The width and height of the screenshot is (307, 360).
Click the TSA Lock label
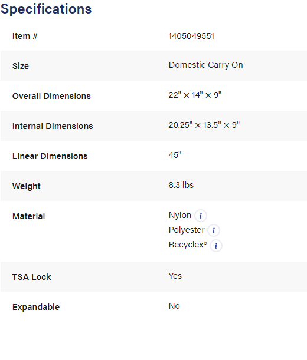coord(31,277)
